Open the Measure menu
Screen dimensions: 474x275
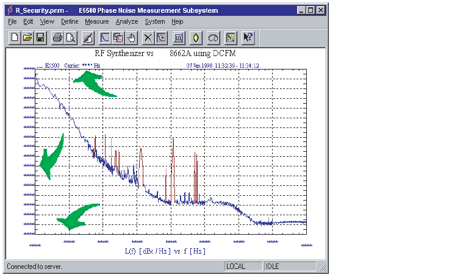96,21
